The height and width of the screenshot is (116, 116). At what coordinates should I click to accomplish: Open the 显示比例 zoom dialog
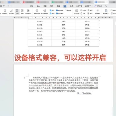coord(77,12)
